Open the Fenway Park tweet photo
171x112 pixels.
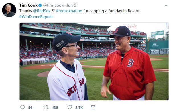click(94, 62)
